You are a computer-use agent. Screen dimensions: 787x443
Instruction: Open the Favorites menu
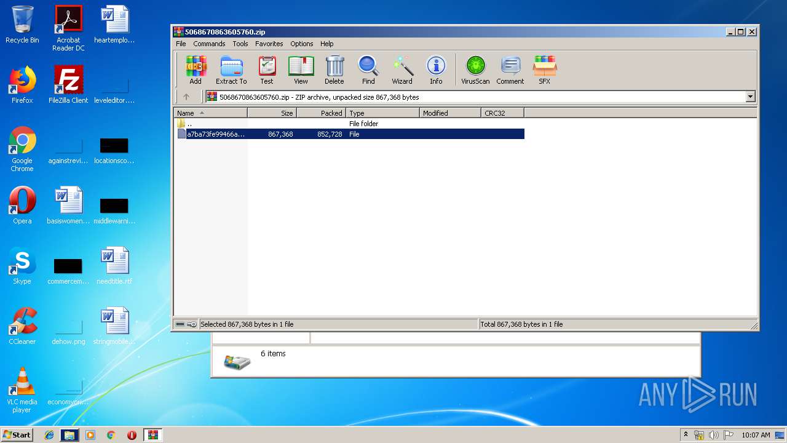269,44
